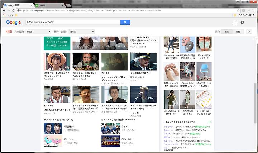Open the kissing couple thumbnail
This screenshot has height=153, width=258.
click(115, 62)
